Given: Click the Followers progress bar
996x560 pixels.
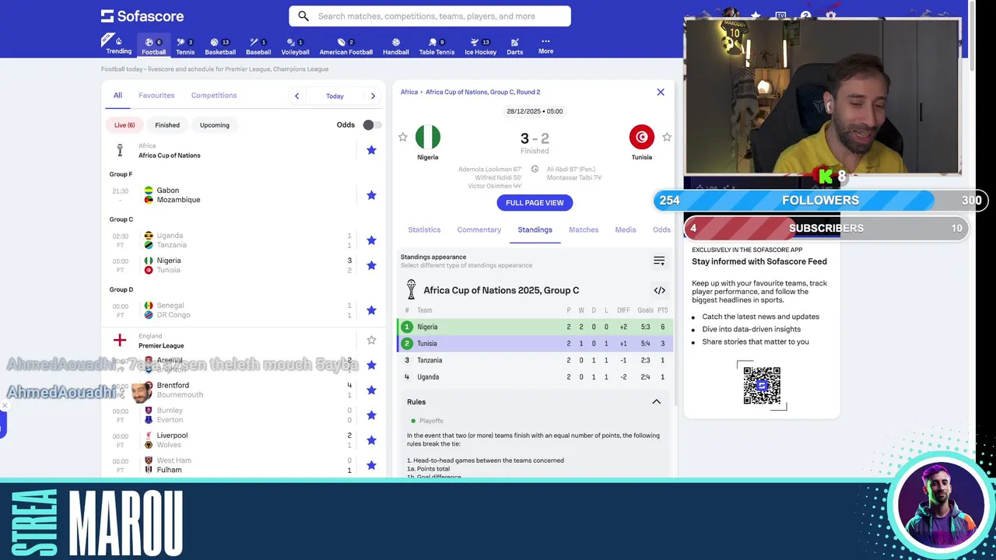Looking at the screenshot, I should coord(820,200).
